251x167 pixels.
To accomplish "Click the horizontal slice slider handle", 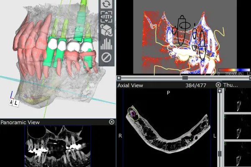I will (x=185, y=78).
